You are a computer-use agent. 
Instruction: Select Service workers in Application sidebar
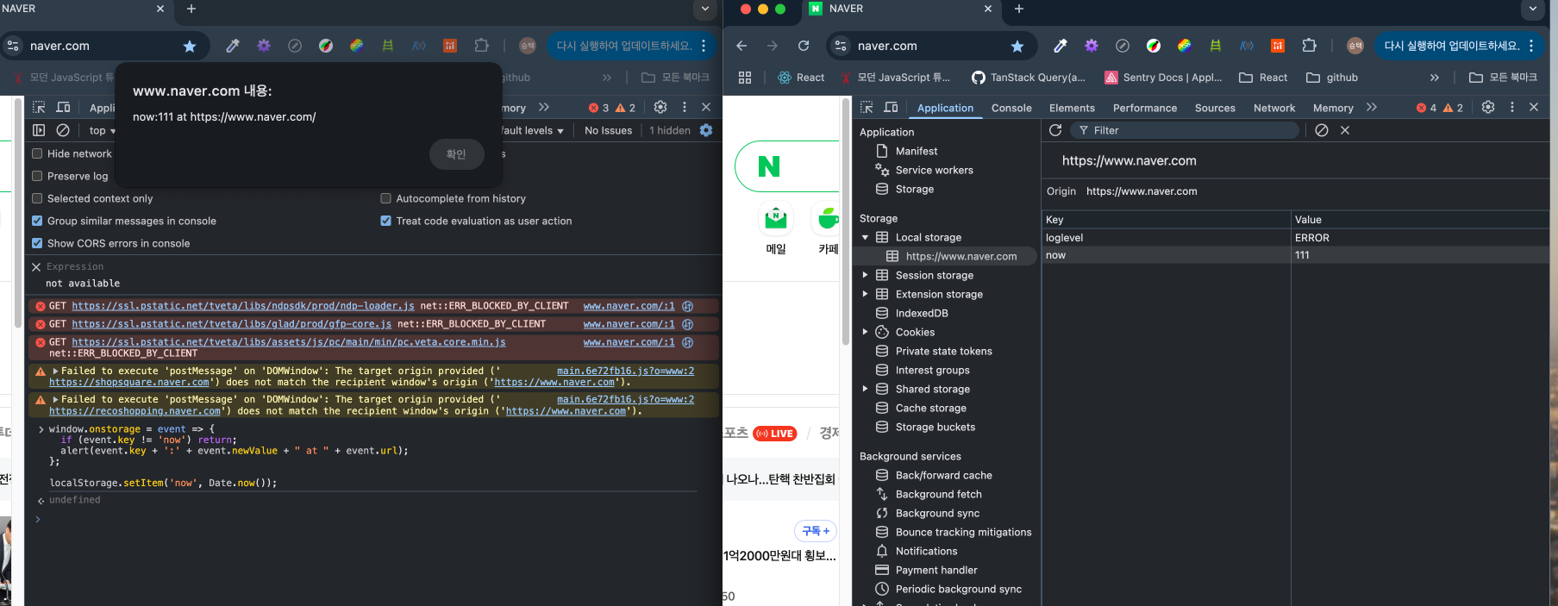coord(934,170)
